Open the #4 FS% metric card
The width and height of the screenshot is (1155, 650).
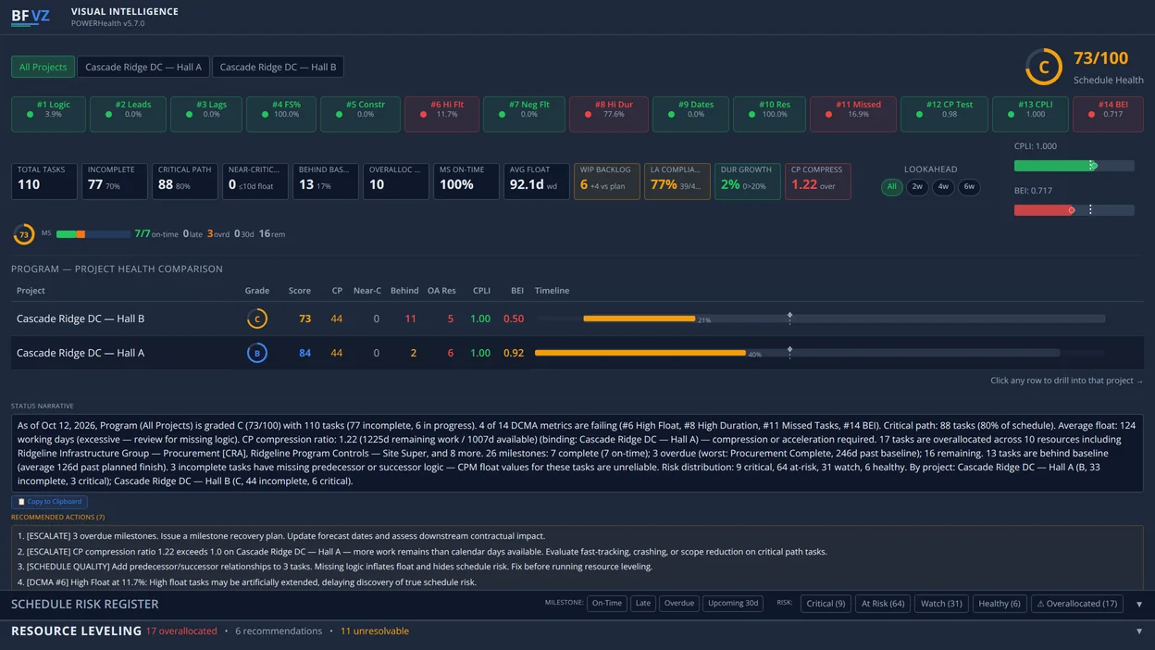pos(281,114)
